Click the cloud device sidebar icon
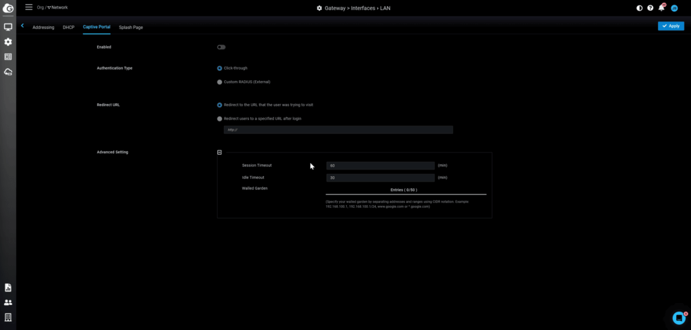 tap(8, 72)
